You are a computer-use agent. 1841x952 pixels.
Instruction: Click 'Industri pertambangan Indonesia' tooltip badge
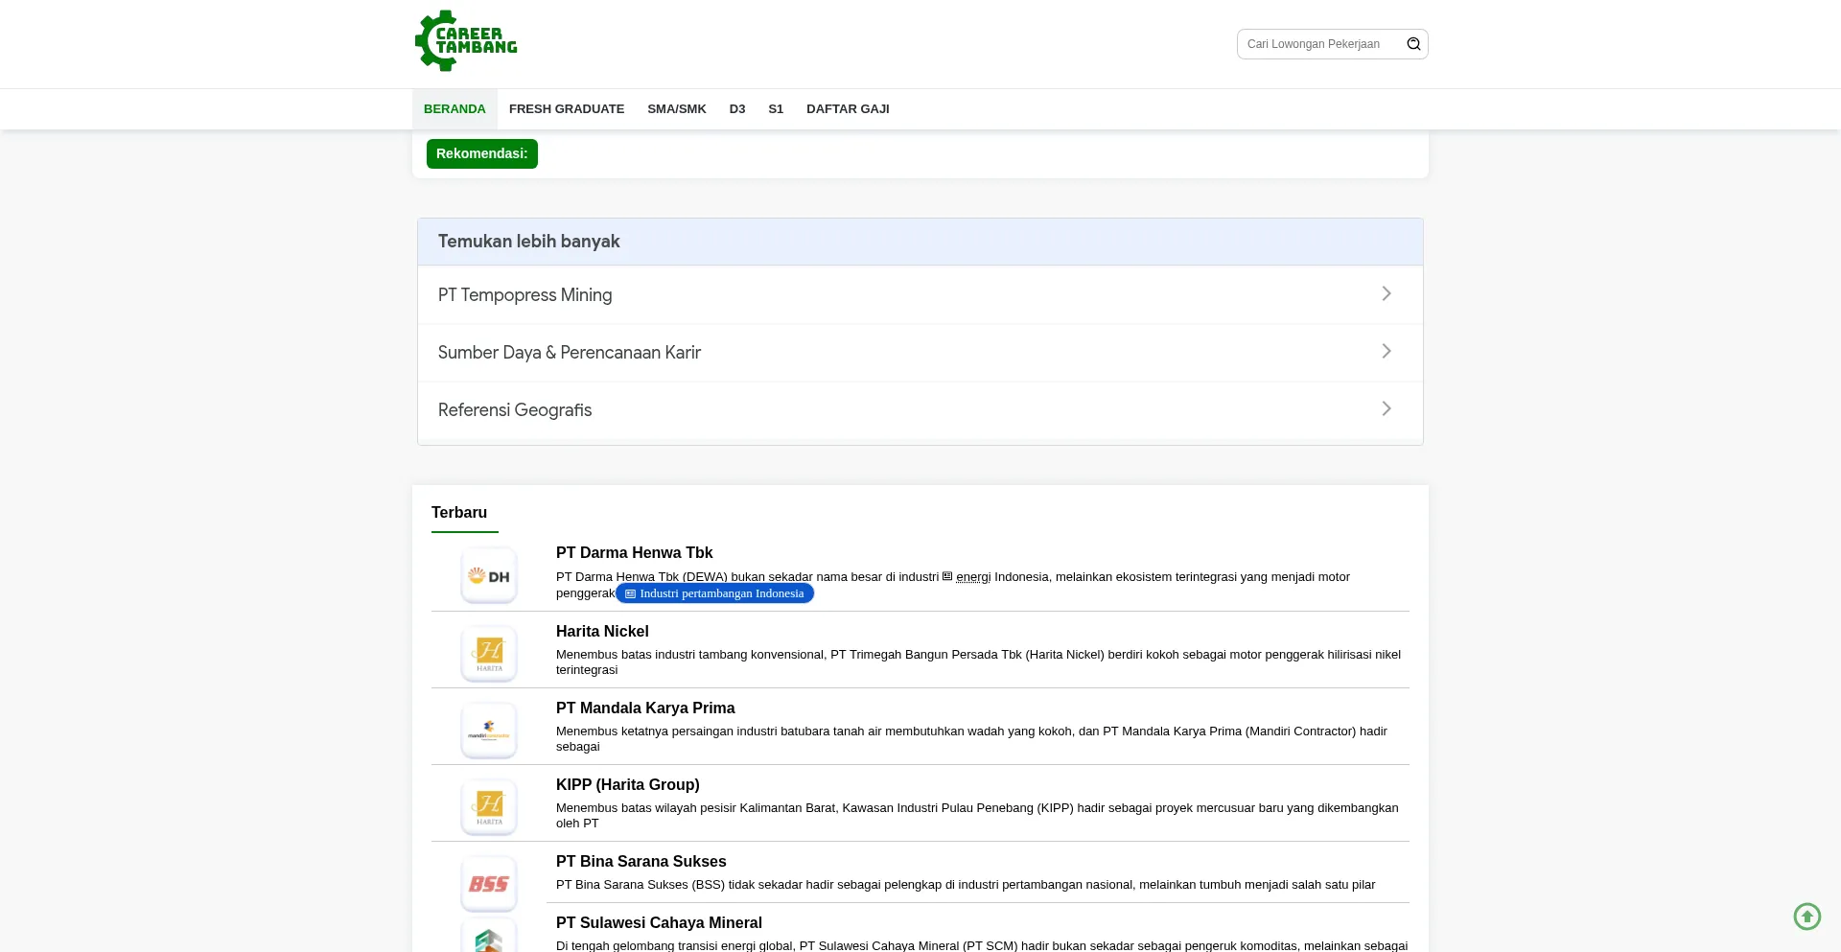(714, 593)
